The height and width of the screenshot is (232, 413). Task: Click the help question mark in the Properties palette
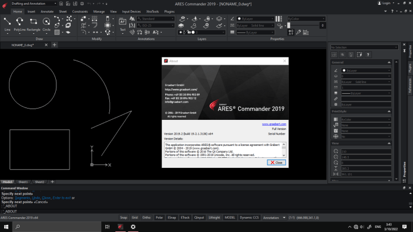[368, 55]
